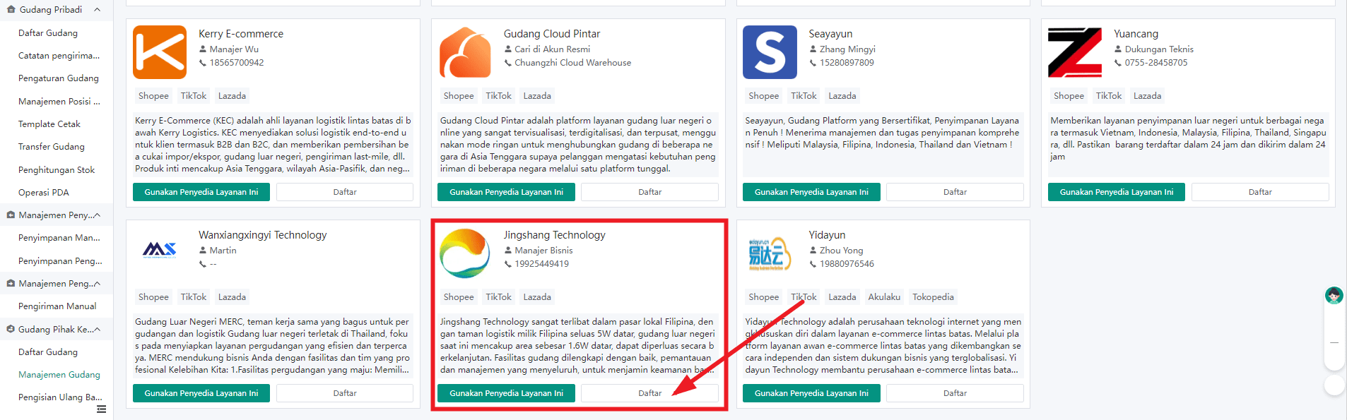Viewport: 1347px width, 420px height.
Task: Click phone icon next to 19925449419
Action: point(508,264)
